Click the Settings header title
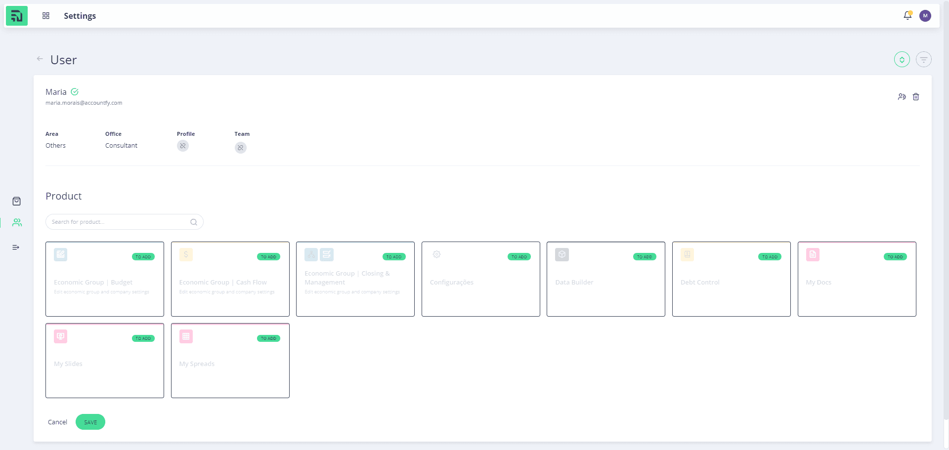949x450 pixels. pyautogui.click(x=80, y=16)
